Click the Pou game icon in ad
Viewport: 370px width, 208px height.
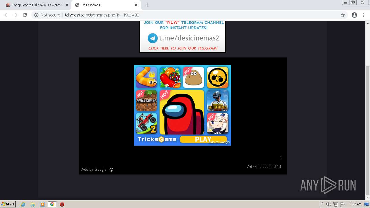pos(194,77)
